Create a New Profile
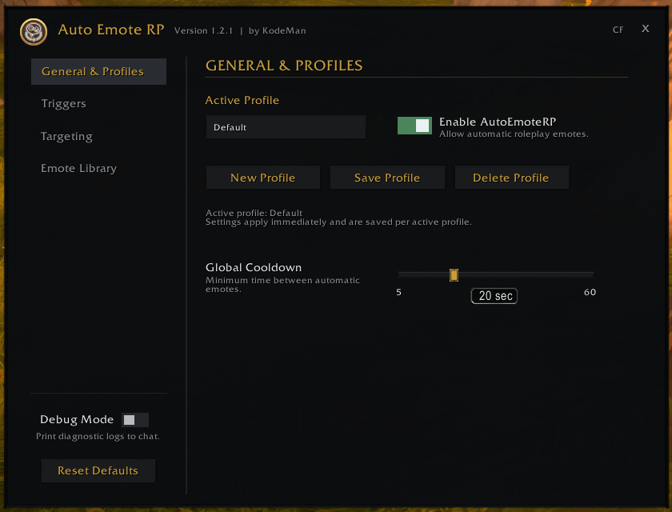The image size is (672, 512). coord(262,178)
